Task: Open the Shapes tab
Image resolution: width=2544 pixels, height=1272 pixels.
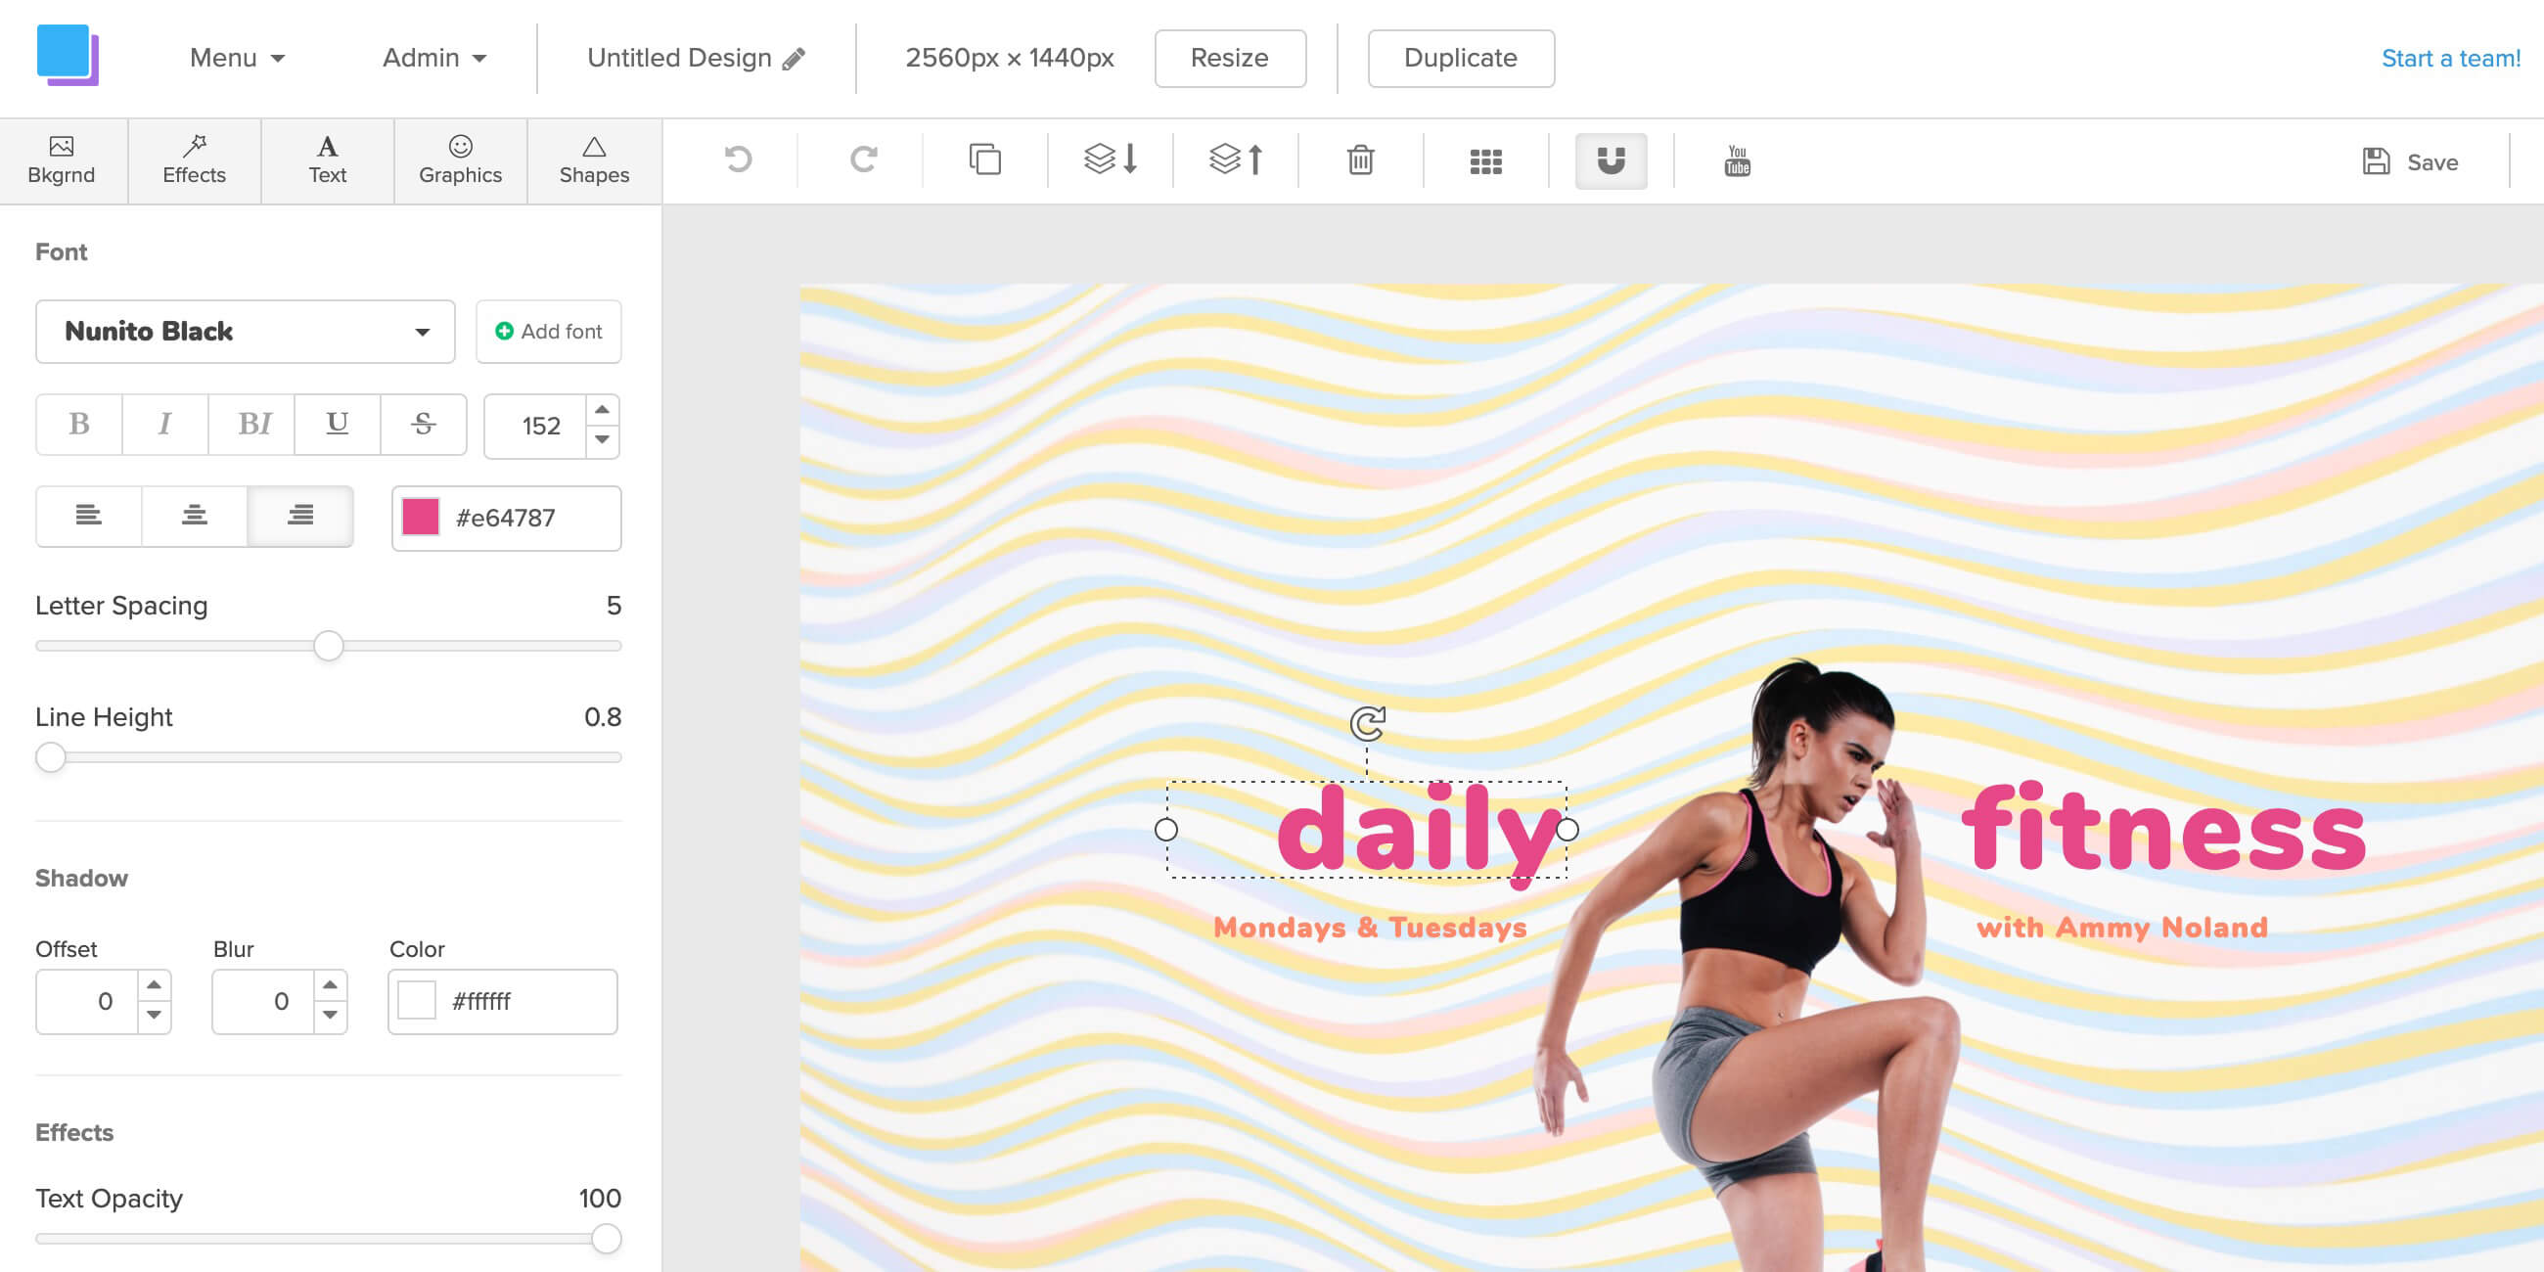Action: point(594,161)
